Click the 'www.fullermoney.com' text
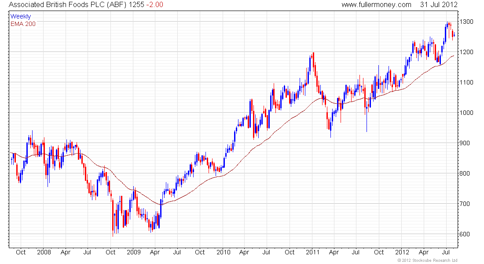This screenshot has height=264, width=484. [376, 5]
